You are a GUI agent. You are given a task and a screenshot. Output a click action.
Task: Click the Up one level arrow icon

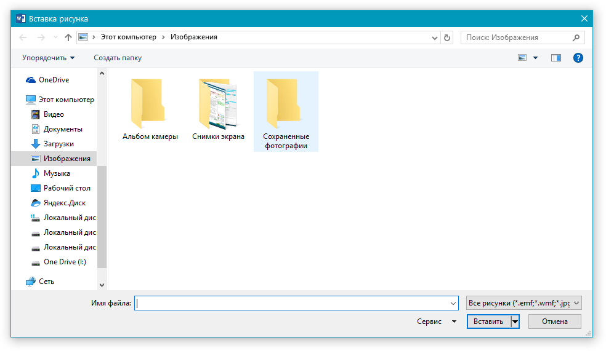tap(68, 37)
